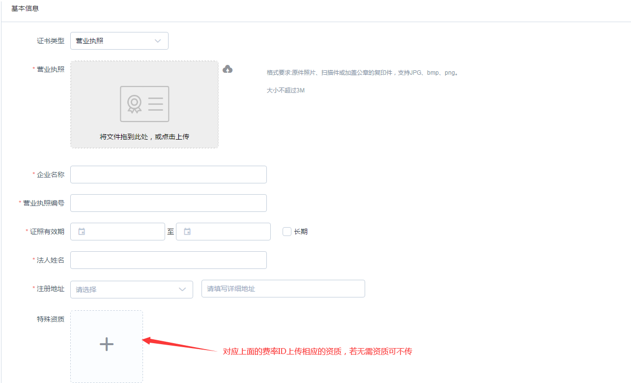Screen dimensions: 631x383
Task: Click the 基本信息 section header
Action: point(25,8)
